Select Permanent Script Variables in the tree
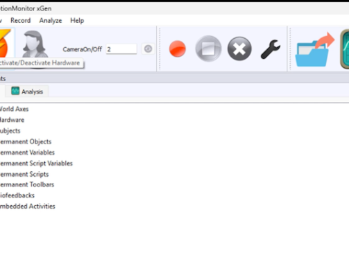Screen dimensions: 349x262 click(x=36, y=164)
